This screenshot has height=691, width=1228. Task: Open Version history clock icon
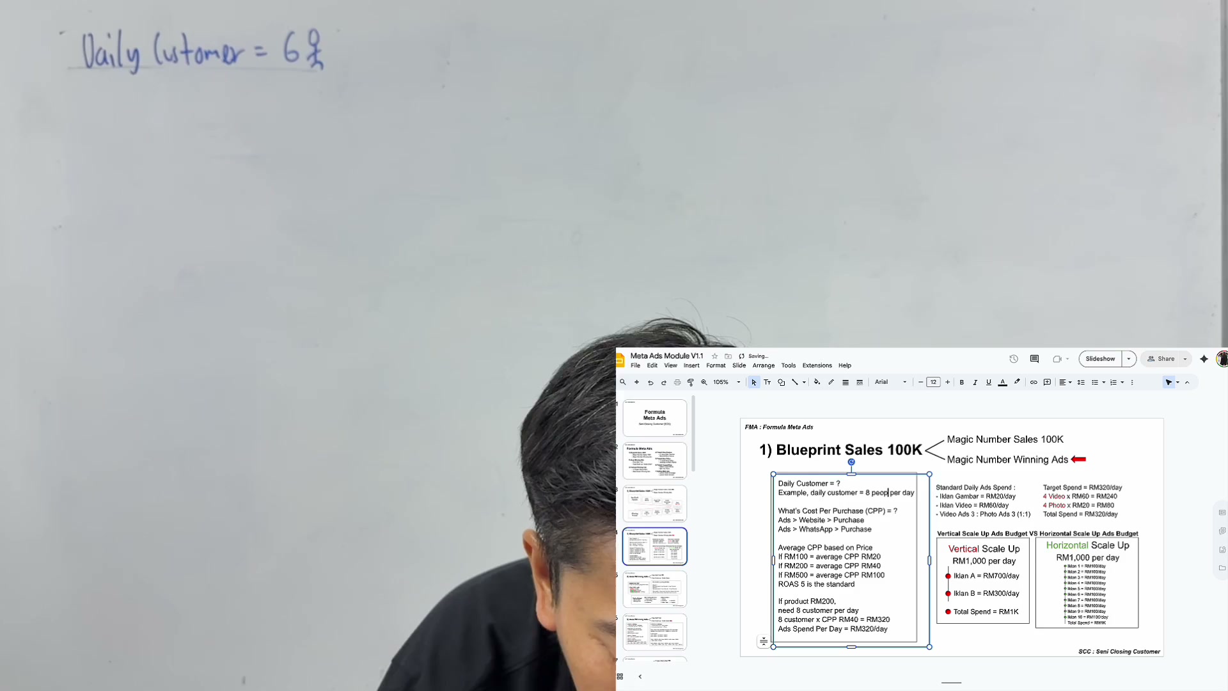click(1014, 359)
